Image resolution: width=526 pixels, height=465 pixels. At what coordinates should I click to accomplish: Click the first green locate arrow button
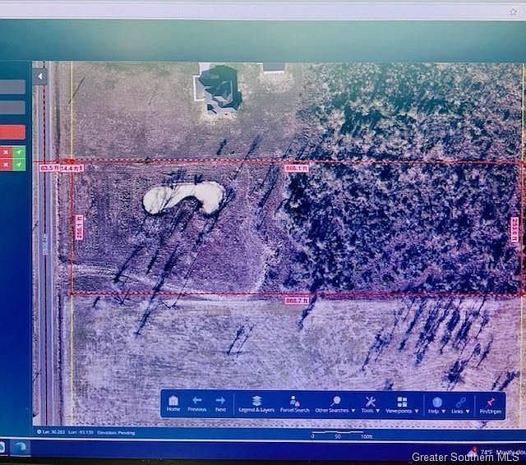tap(19, 152)
